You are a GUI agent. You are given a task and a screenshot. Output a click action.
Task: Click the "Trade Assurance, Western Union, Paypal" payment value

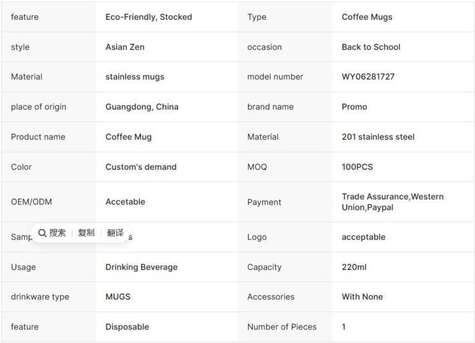(392, 202)
